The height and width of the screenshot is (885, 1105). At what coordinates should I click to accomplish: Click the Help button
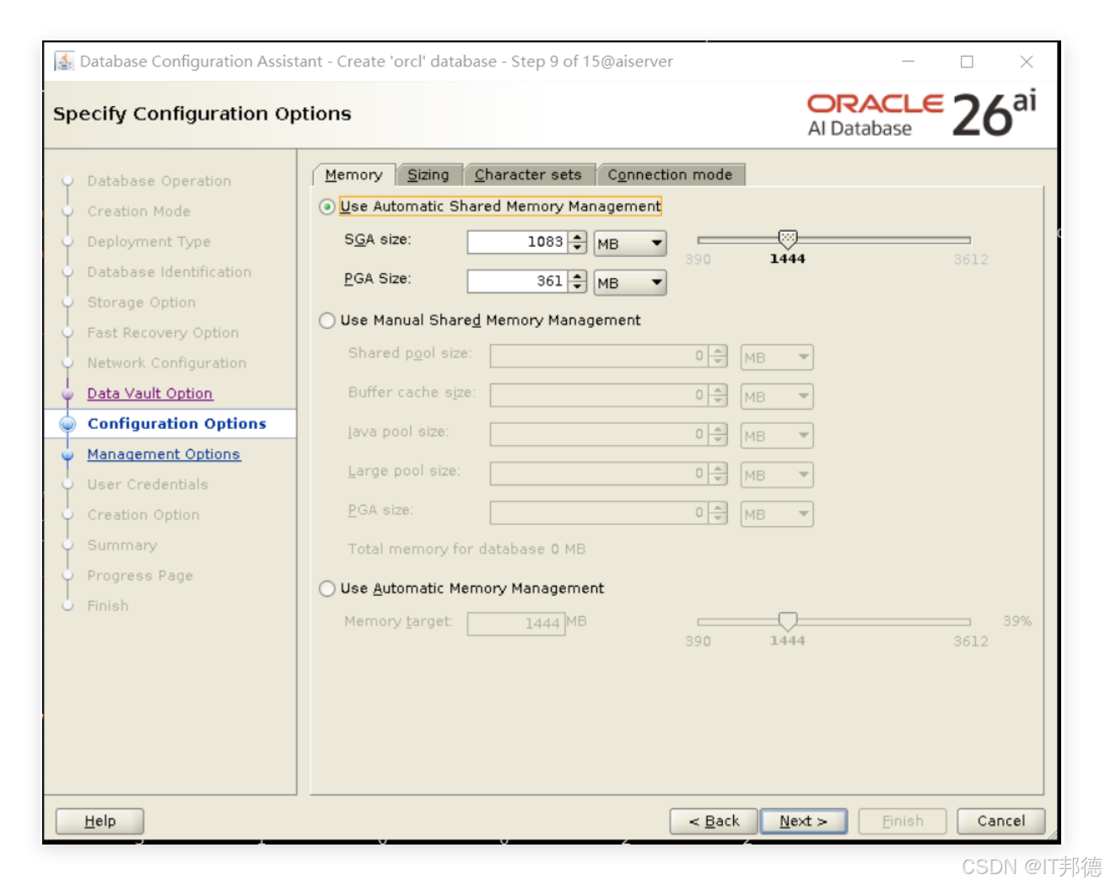coord(100,821)
